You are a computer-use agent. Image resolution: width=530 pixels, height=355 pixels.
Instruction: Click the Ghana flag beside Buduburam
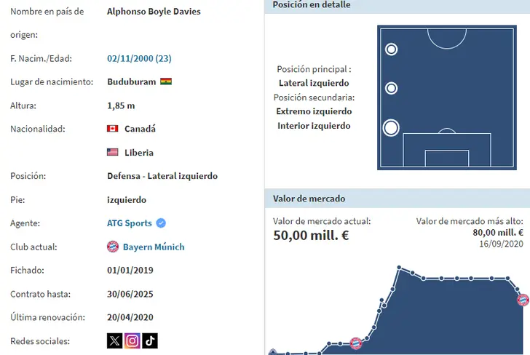166,82
